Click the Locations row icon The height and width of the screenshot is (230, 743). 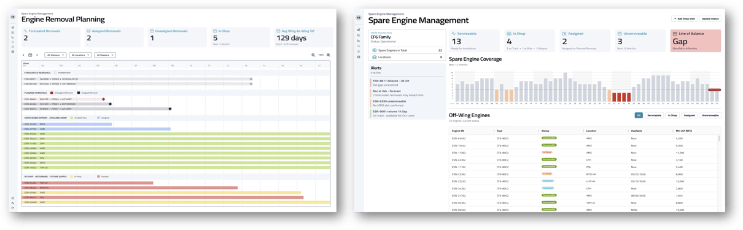375,57
